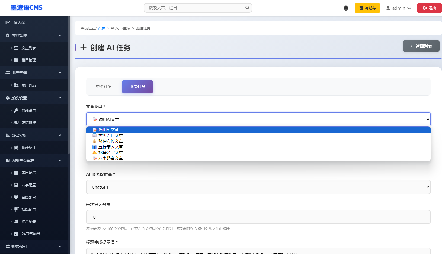Click the search magnifier icon

247,8
